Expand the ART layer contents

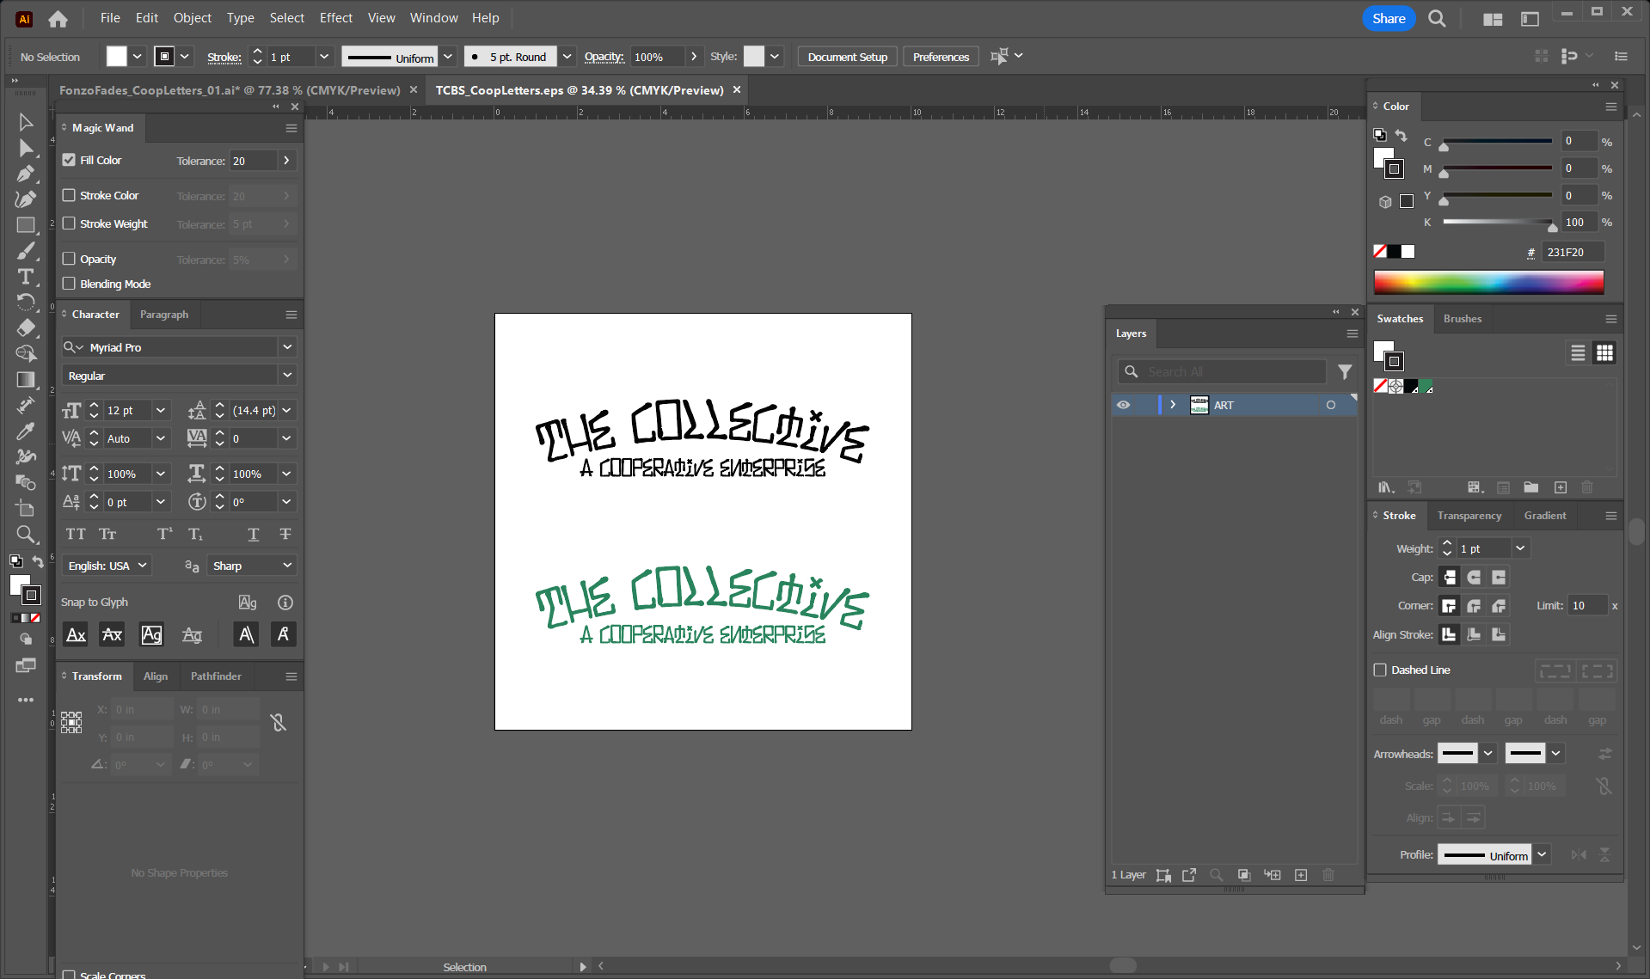click(x=1173, y=405)
